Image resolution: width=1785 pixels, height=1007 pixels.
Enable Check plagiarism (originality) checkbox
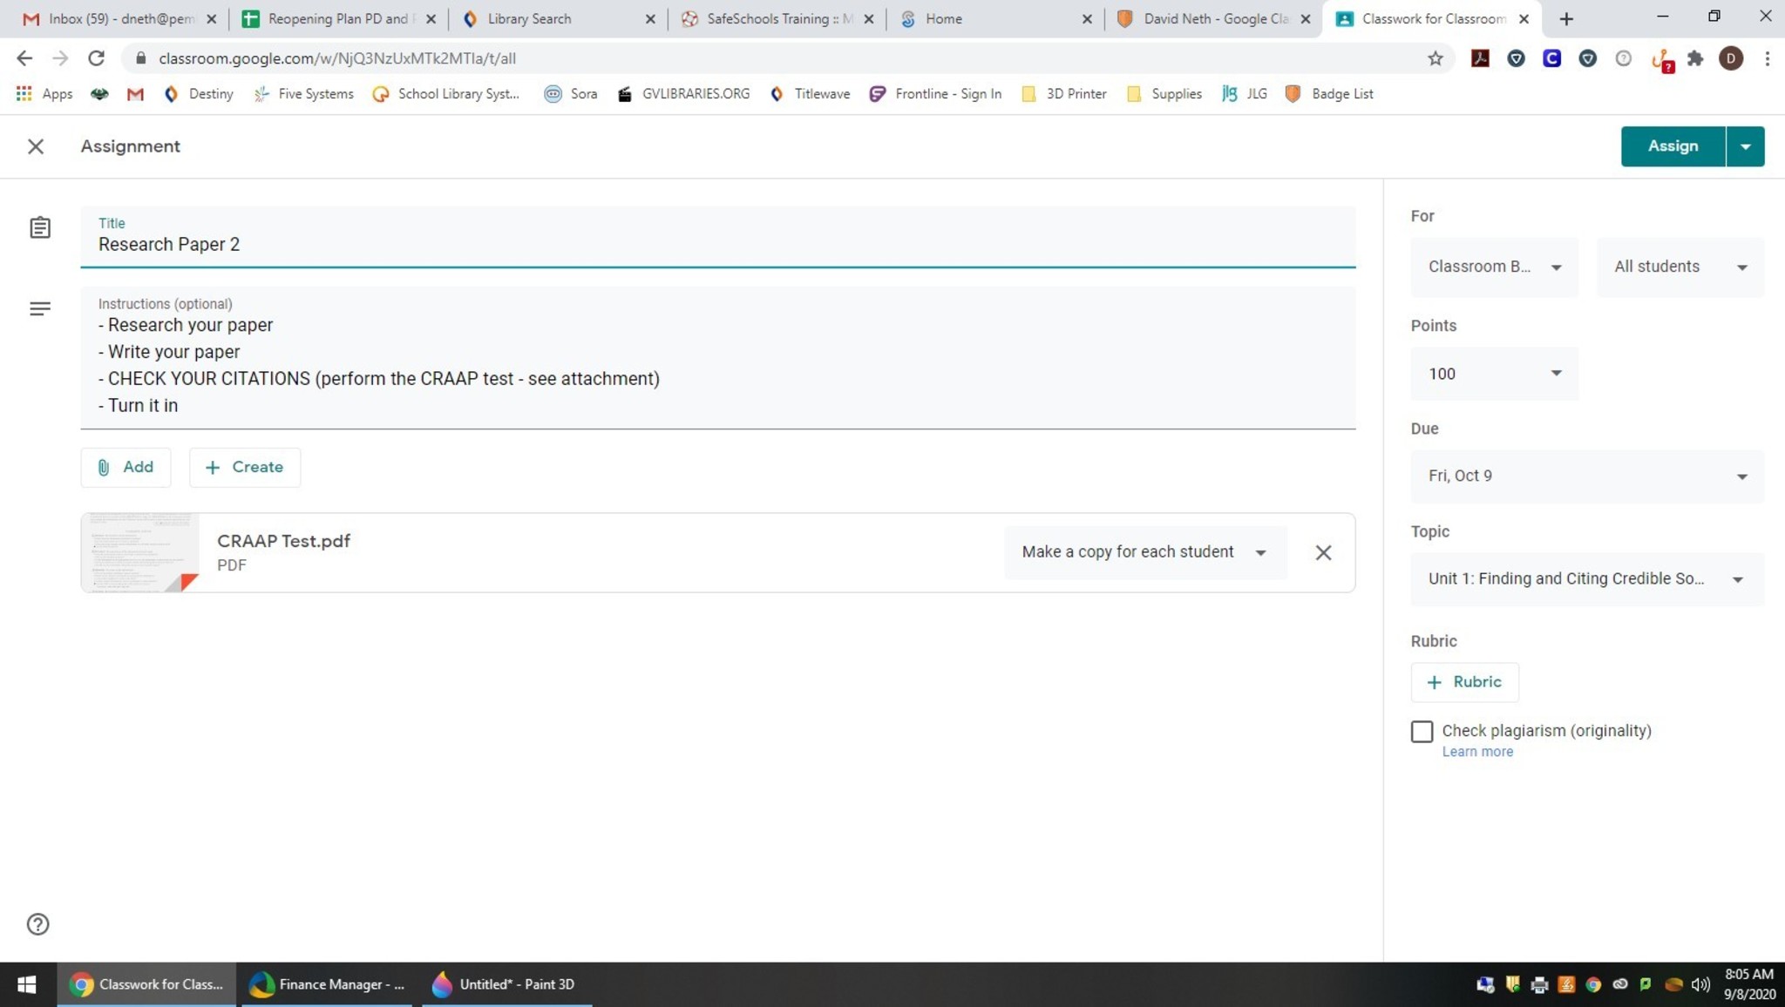[1422, 731]
